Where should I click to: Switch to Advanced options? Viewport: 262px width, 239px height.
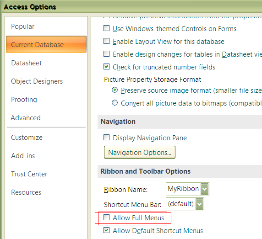[x=26, y=118]
